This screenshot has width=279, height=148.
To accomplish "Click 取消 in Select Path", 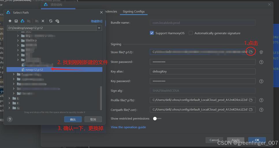I will coord(93,119).
